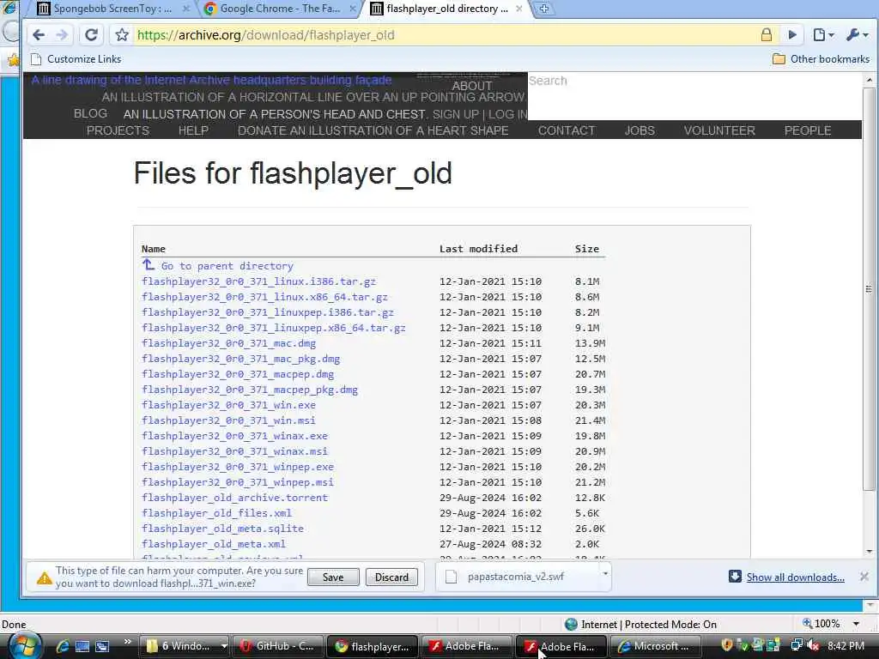Image resolution: width=879 pixels, height=659 pixels.
Task: Open flashplayer_old_archive.torrent link
Action: tap(235, 498)
